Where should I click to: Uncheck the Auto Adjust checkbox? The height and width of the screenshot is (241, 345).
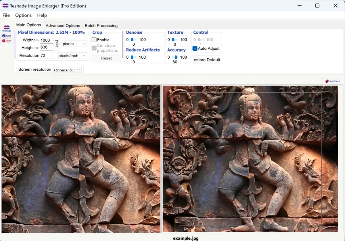[x=195, y=48]
